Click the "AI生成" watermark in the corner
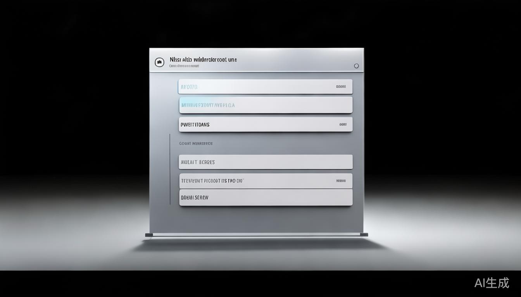 tap(492, 283)
